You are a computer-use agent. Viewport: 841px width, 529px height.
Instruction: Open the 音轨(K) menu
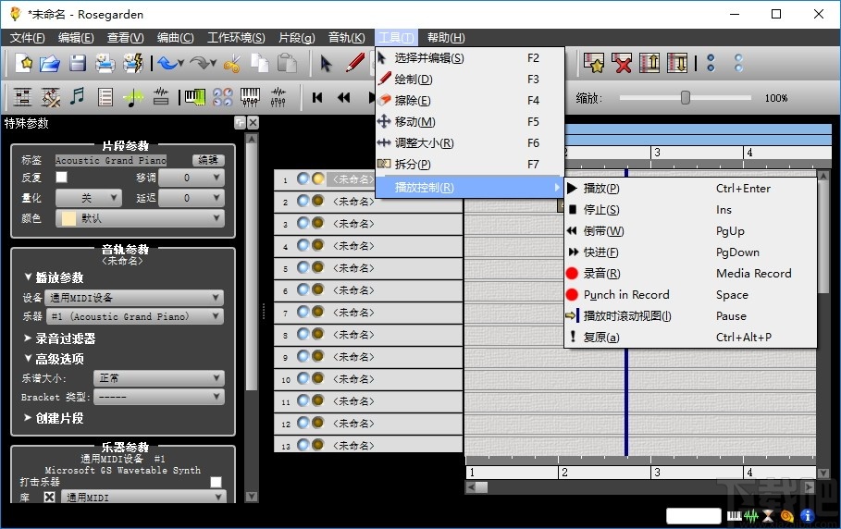coord(346,38)
